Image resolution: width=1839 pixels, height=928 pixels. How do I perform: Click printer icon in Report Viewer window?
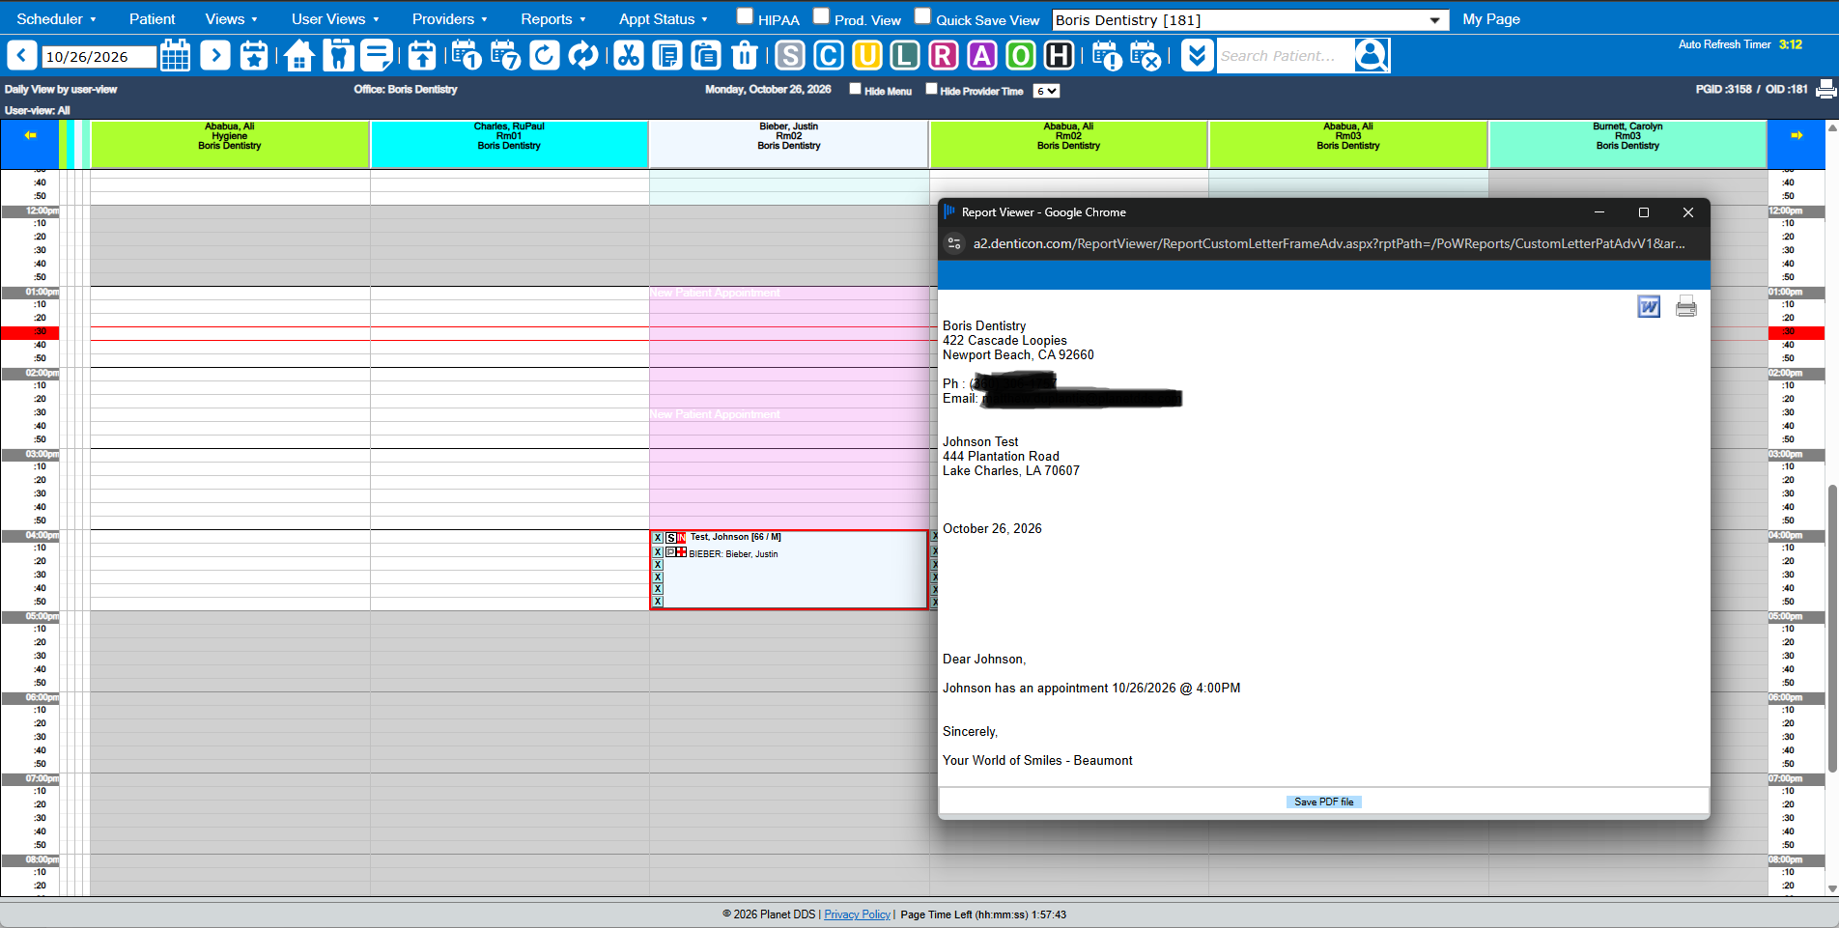pos(1686,307)
